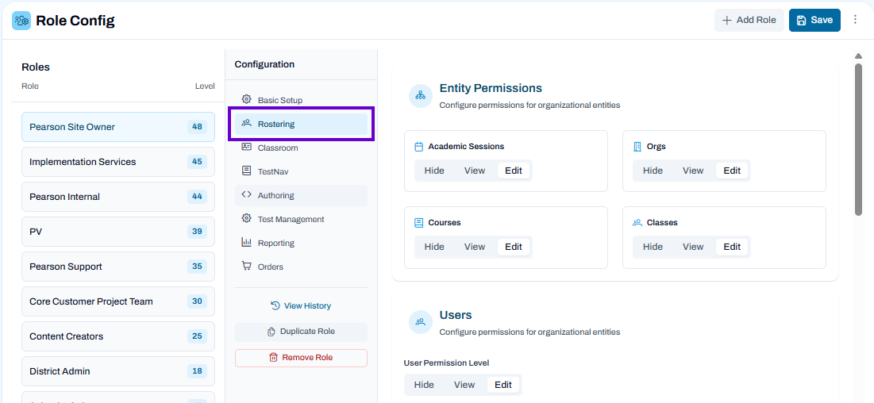
Task: Set Orgs permission to View
Action: (x=693, y=171)
